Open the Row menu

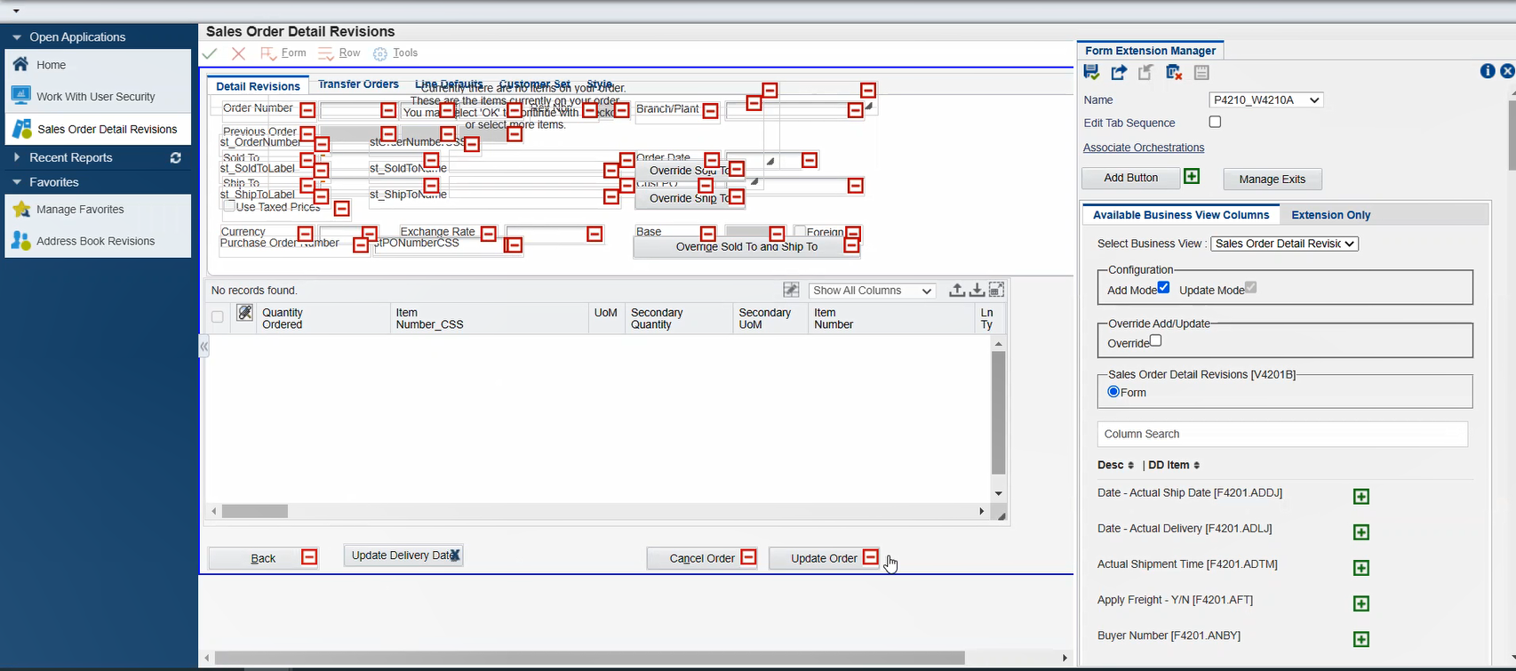click(x=339, y=53)
